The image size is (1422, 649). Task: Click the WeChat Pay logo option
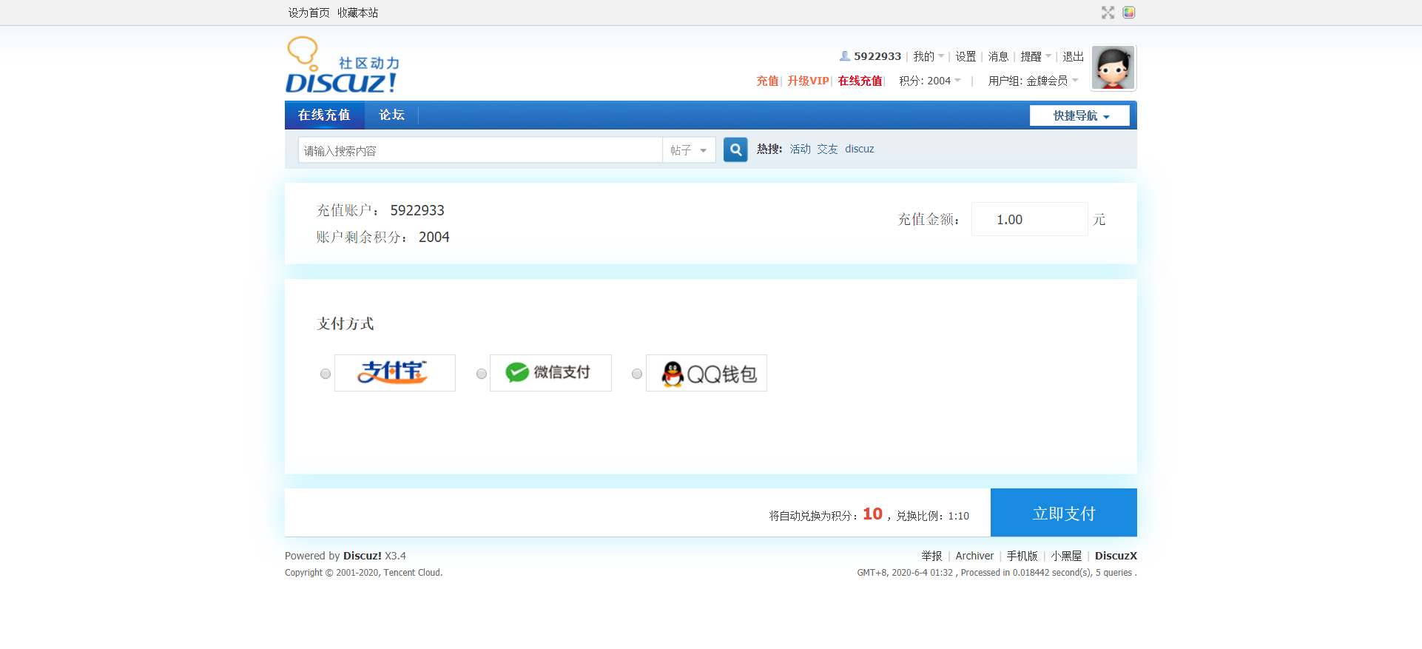click(550, 373)
